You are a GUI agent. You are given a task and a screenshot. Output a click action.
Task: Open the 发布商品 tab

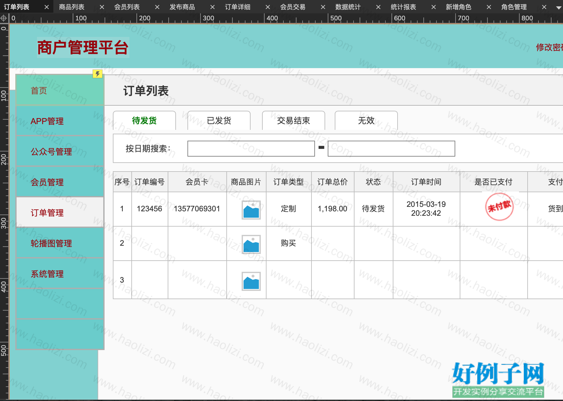pyautogui.click(x=182, y=7)
